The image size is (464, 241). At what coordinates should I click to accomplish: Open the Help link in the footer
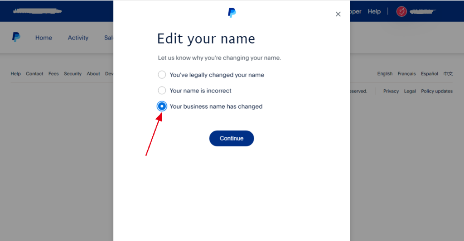[16, 74]
